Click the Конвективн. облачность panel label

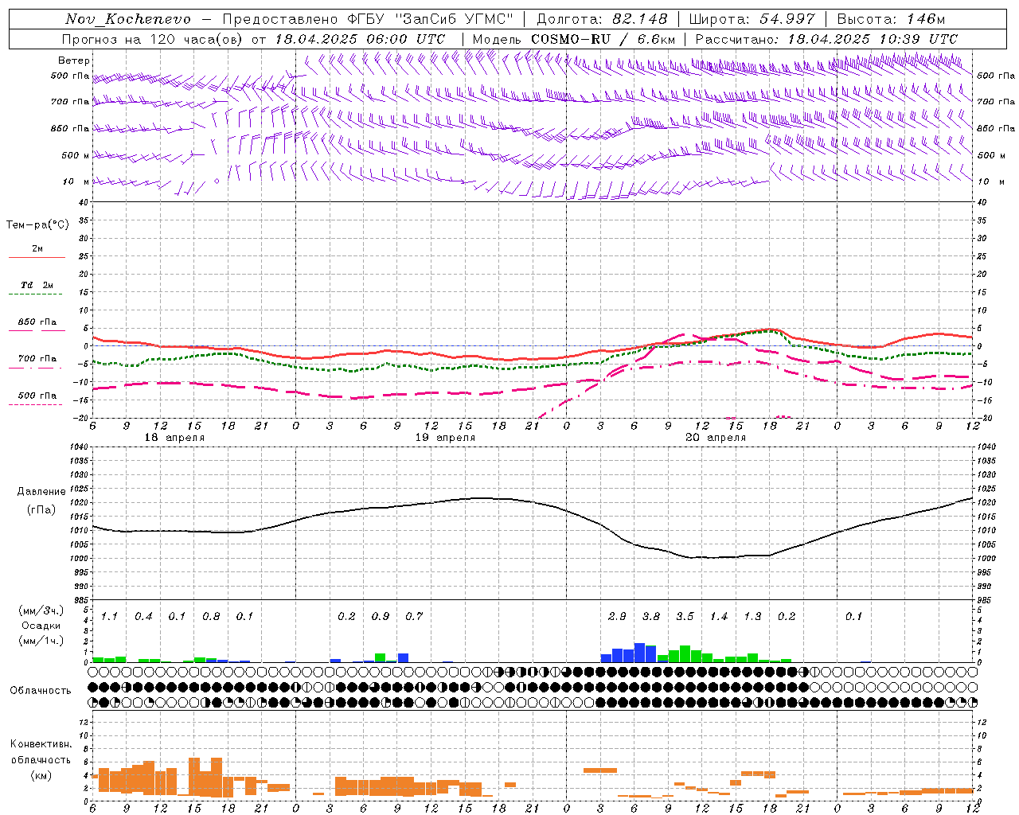point(41,759)
